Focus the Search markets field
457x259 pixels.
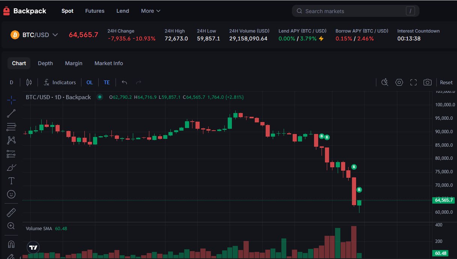click(355, 11)
